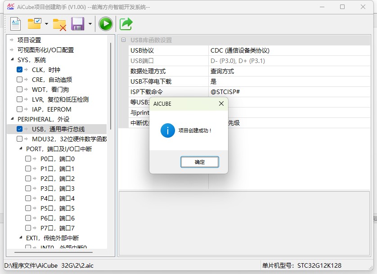Viewport: 377px width, 274px height.
Task: Click CDC (通信设备类协议) value cell
Action: [289, 50]
